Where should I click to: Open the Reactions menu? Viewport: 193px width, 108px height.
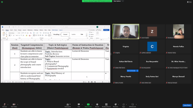115,105
